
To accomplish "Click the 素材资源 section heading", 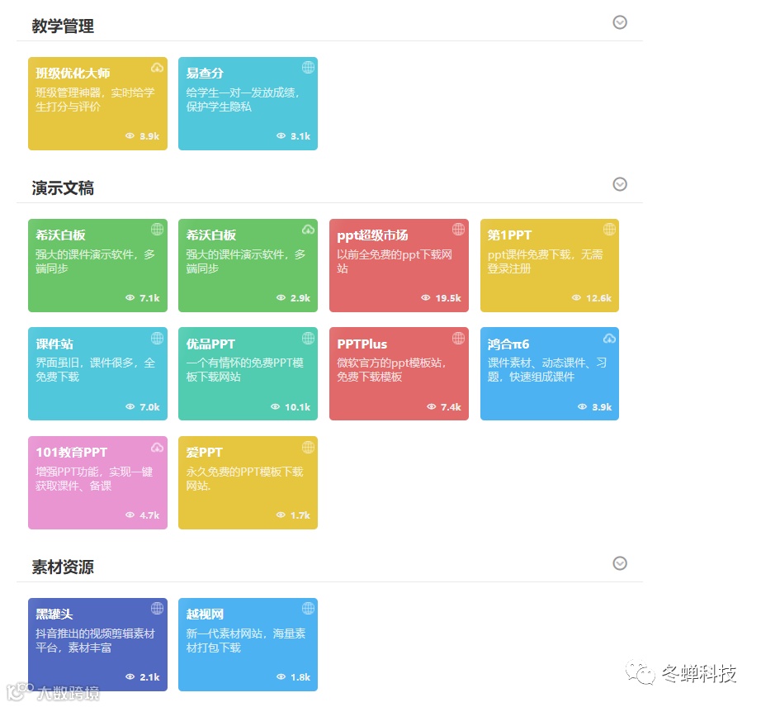I will [63, 567].
